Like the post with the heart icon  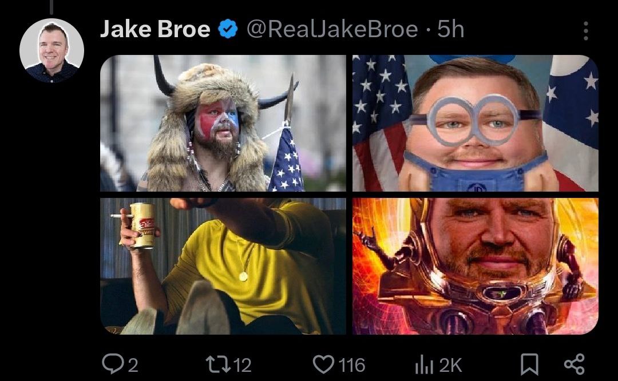click(323, 364)
